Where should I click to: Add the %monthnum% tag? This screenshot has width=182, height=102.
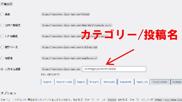[64, 82]
